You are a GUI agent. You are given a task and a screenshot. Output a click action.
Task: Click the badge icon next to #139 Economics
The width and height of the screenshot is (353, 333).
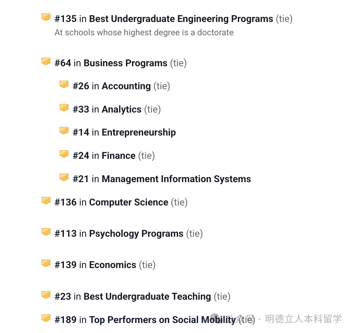coord(46,263)
